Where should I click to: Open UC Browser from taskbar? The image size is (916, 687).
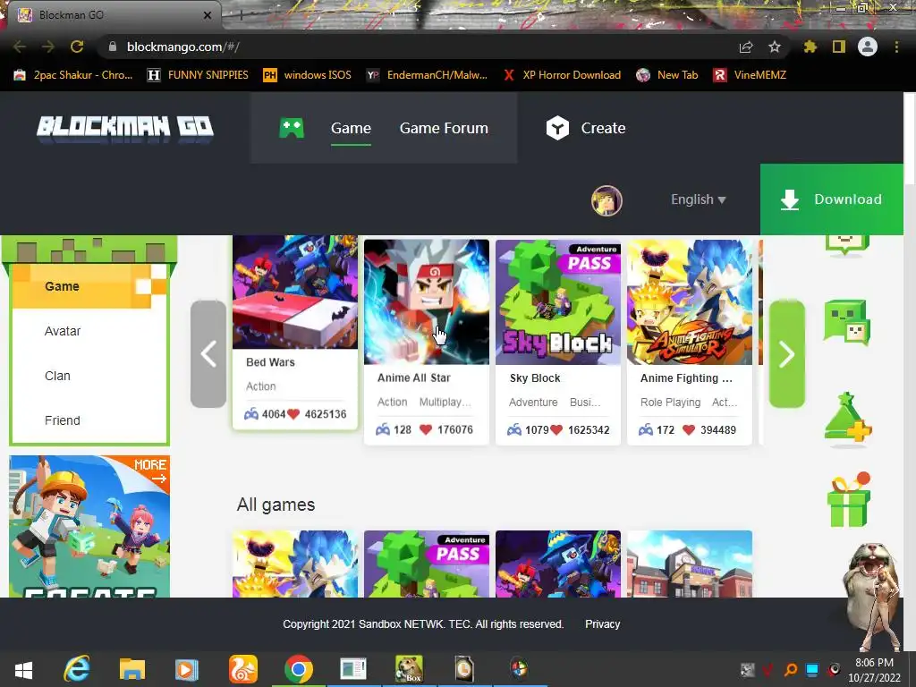(x=243, y=669)
